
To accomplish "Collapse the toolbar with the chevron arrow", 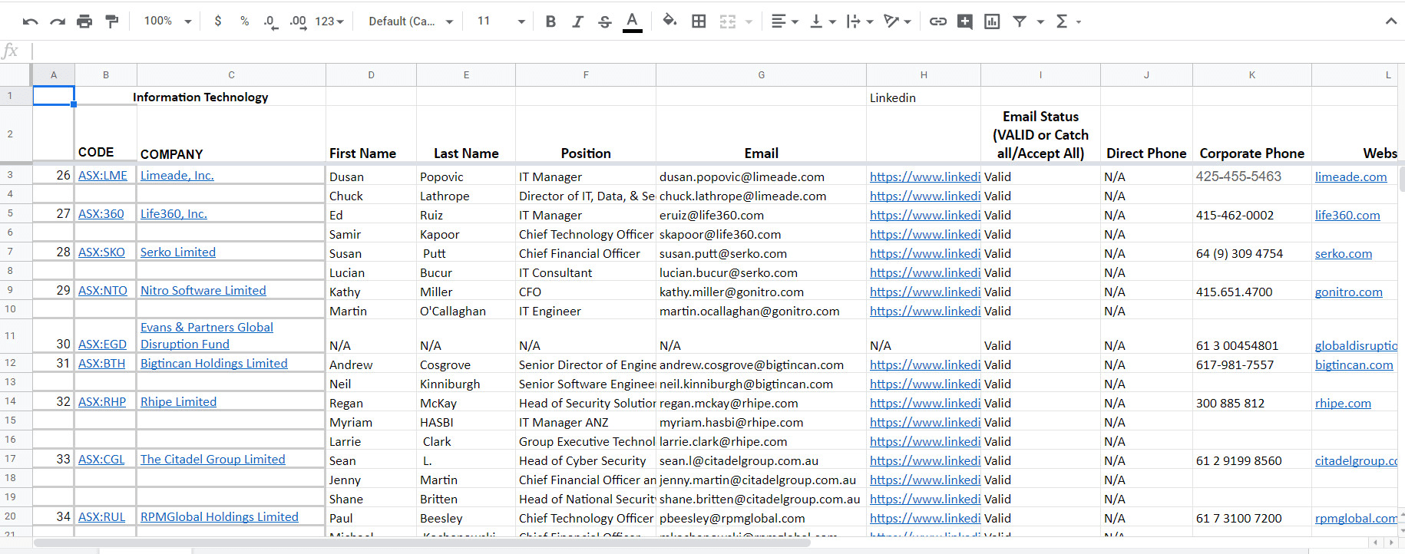I will (1390, 21).
